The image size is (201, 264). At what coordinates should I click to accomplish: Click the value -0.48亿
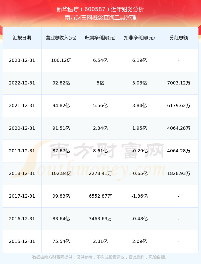140,219
